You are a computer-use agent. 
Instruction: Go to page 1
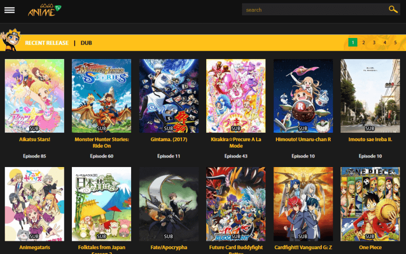pyautogui.click(x=353, y=42)
